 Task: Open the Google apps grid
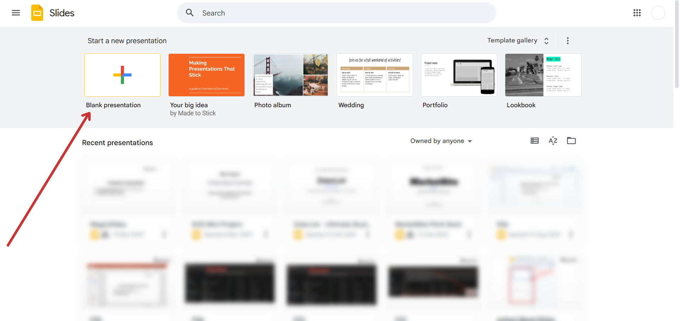(x=637, y=13)
